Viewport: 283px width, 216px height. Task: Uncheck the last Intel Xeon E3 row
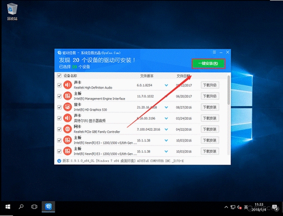click(x=59, y=151)
